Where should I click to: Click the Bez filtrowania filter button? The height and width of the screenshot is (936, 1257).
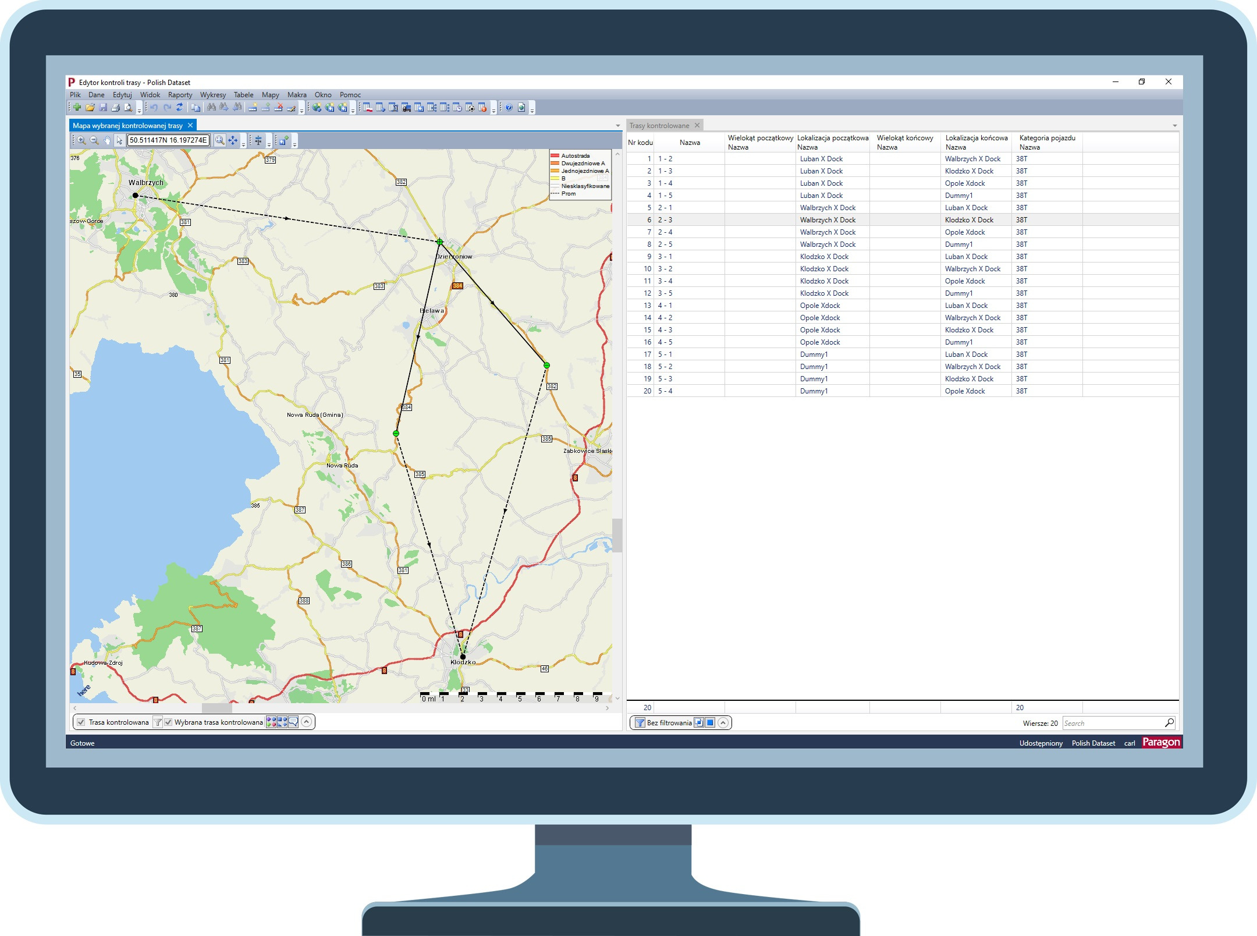[x=640, y=723]
